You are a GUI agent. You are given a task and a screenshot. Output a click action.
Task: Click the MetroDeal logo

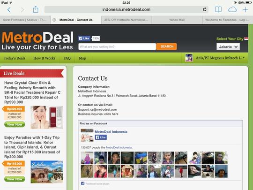click(x=37, y=41)
